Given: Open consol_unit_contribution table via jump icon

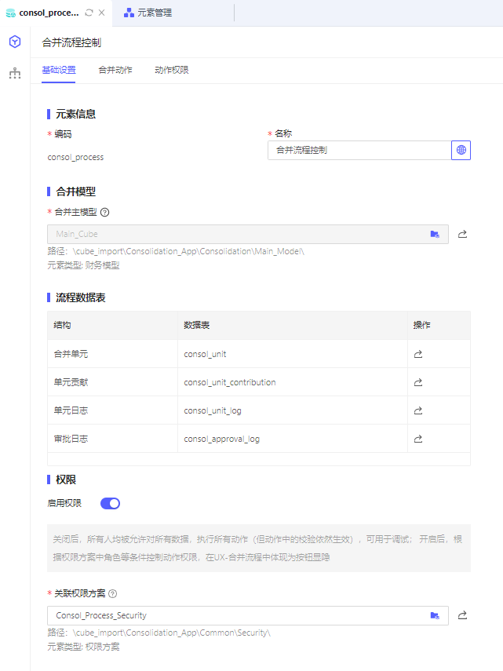Looking at the screenshot, I should coord(418,382).
